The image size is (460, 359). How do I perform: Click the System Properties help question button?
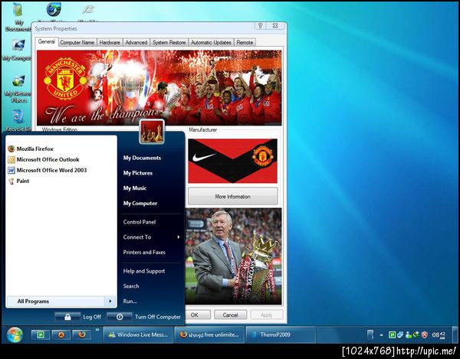click(260, 26)
